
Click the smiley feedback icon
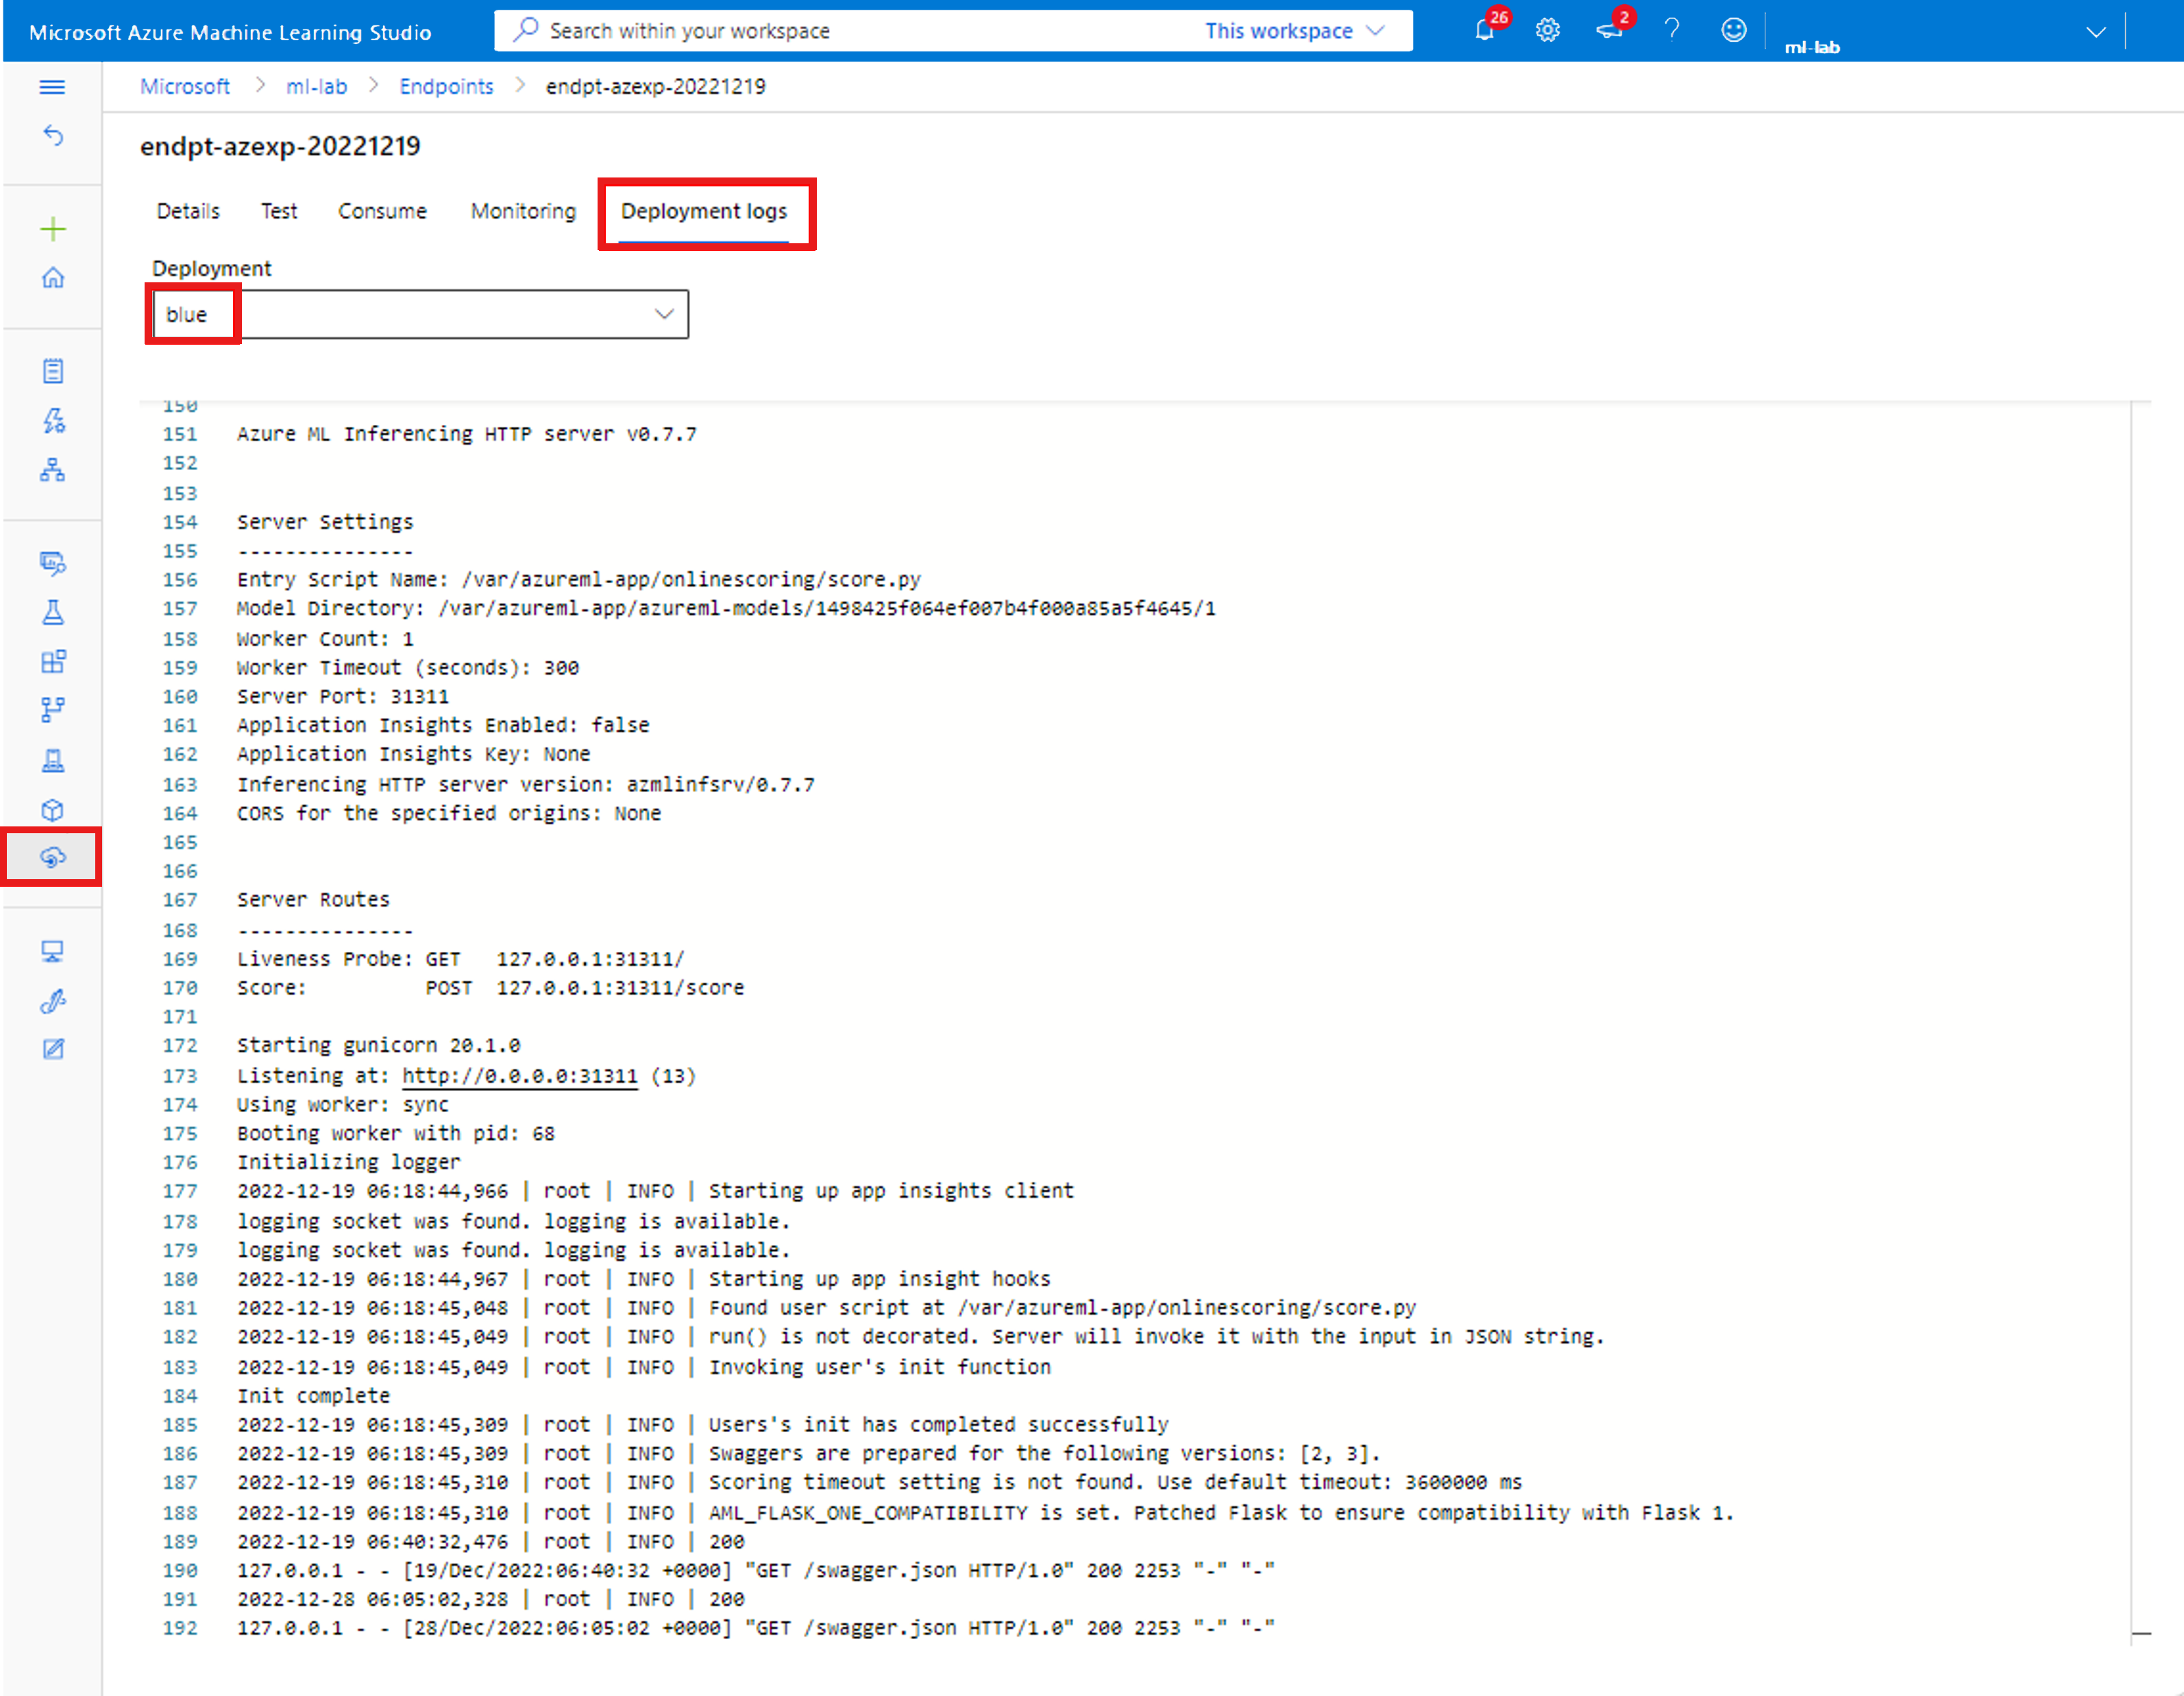(1733, 30)
